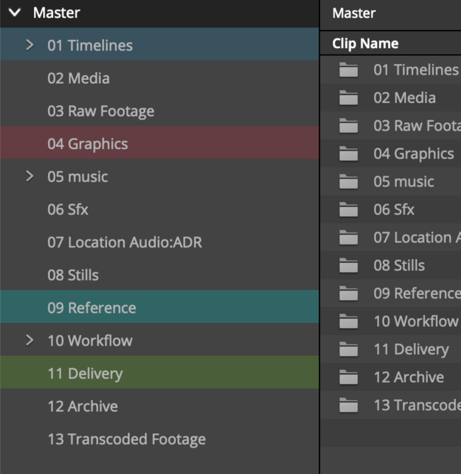Select the green 11 Delivery bin
The image size is (461, 474).
tap(85, 373)
